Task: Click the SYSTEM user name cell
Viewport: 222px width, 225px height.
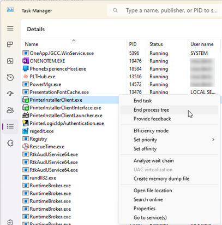Action: 199,53
